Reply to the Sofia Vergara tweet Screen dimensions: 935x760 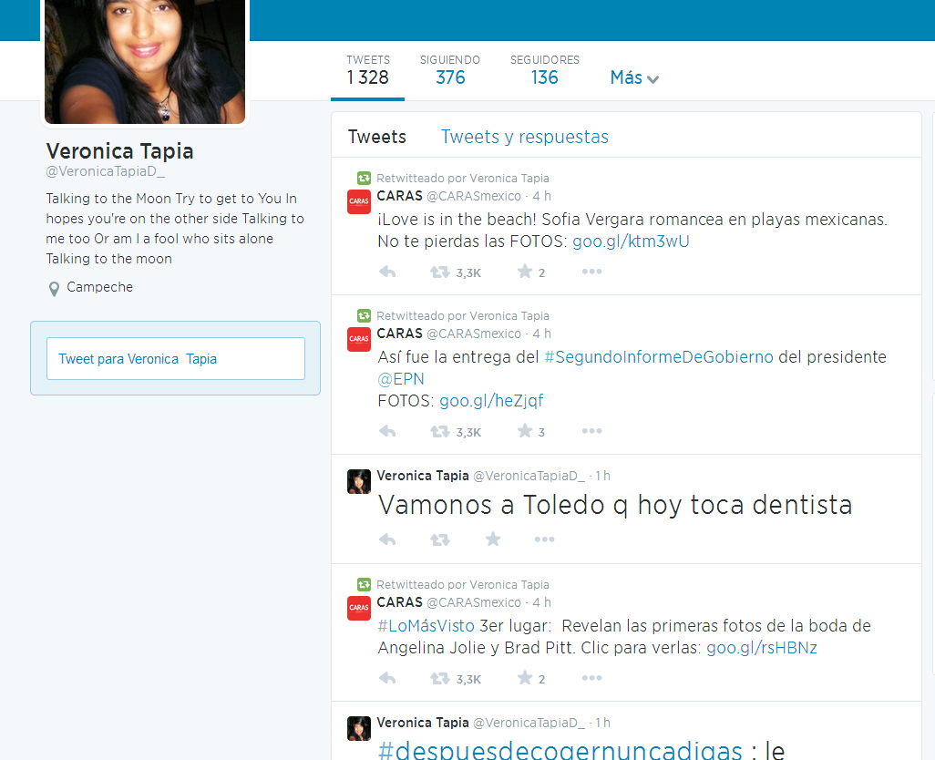click(x=387, y=272)
